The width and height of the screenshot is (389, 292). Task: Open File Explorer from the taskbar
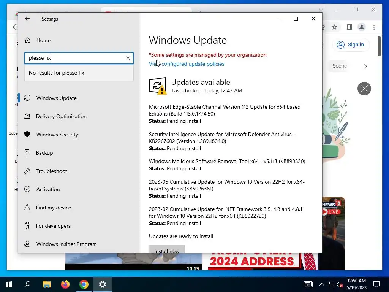(46, 284)
